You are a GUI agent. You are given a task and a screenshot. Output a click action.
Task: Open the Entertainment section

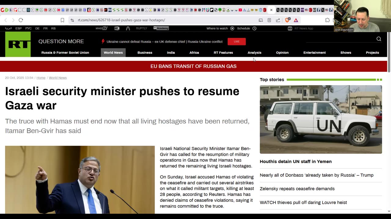(x=314, y=53)
